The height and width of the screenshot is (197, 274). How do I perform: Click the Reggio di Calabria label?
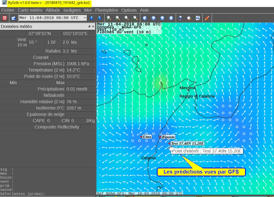(197, 96)
